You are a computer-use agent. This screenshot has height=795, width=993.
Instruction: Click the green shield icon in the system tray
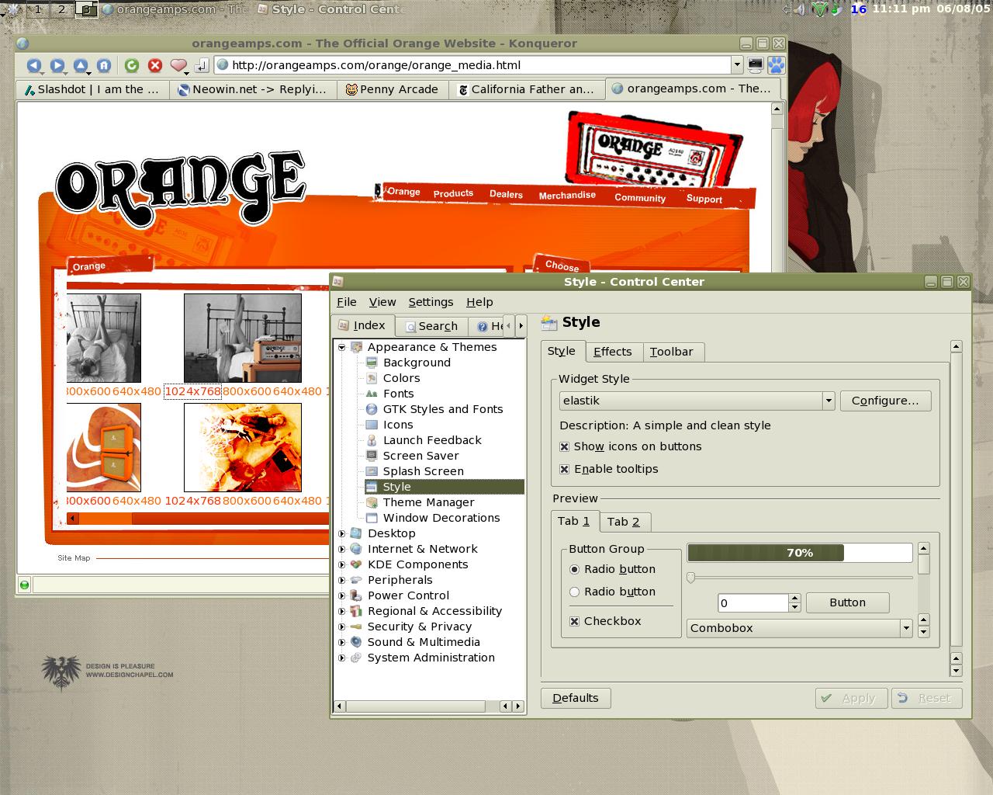pos(819,9)
